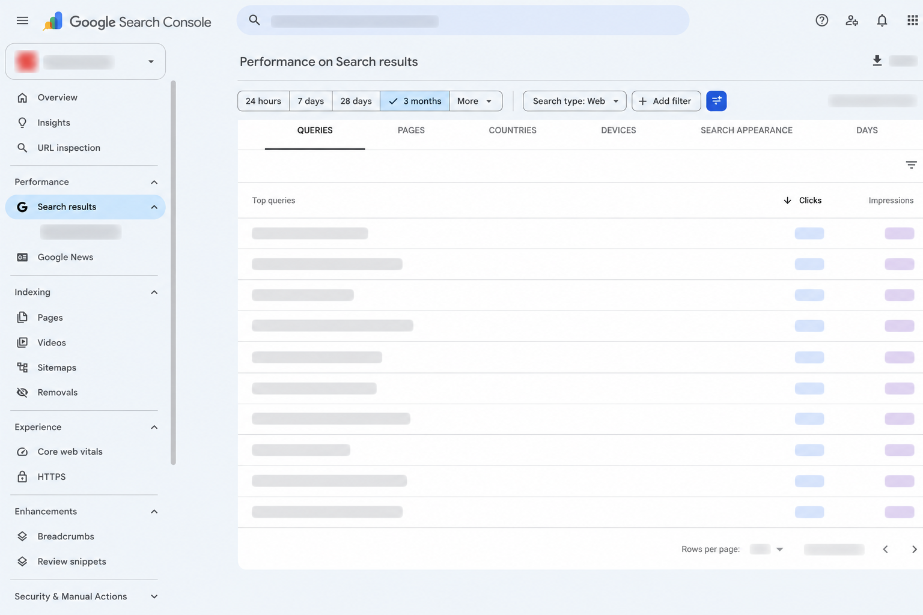Open the notifications bell
This screenshot has height=615, width=923.
point(882,20)
